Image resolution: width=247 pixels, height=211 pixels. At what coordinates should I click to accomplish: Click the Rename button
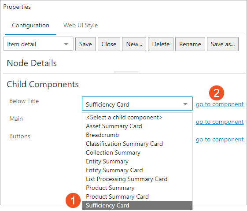(190, 44)
